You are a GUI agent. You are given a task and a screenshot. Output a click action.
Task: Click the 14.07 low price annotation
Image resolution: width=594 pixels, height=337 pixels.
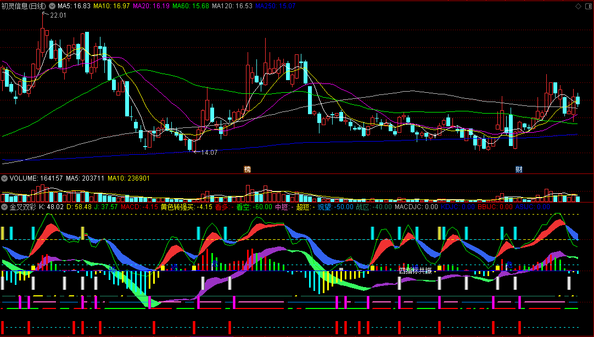(x=209, y=153)
